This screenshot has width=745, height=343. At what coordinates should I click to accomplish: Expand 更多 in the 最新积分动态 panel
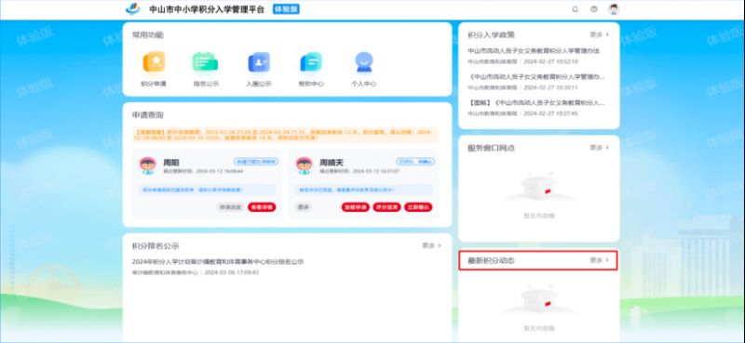[600, 260]
